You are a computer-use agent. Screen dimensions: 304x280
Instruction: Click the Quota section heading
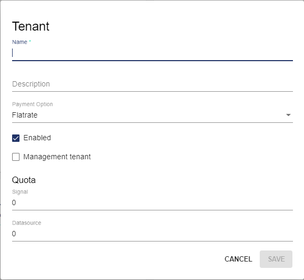(24, 180)
